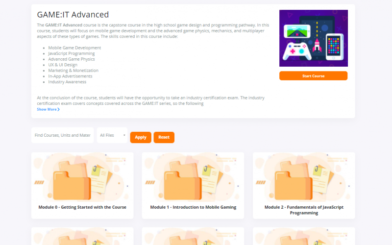The image size is (392, 245).
Task: Click the All Files dropdown arrow
Action: tap(124, 135)
